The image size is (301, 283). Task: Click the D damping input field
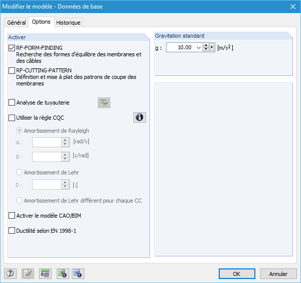pyautogui.click(x=47, y=184)
